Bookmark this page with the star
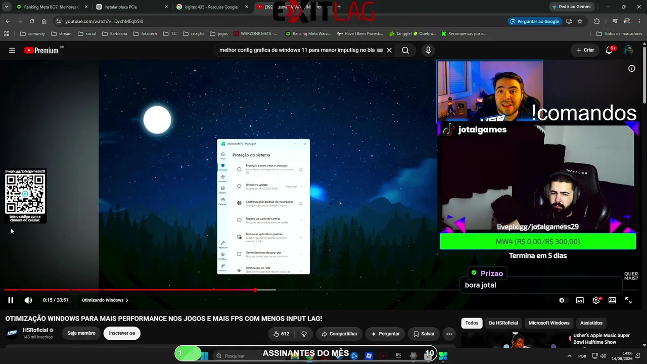The width and height of the screenshot is (647, 364). click(580, 21)
